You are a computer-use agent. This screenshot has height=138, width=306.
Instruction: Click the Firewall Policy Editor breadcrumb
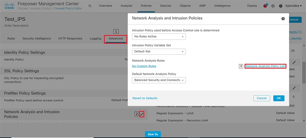point(68,8)
